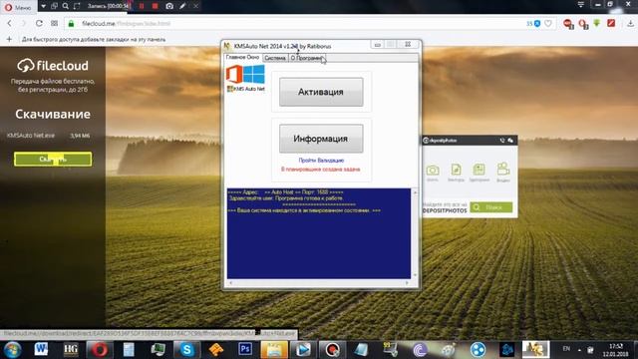Click the blue KMSAuto console log area
This screenshot has height=359, width=638.
319,233
